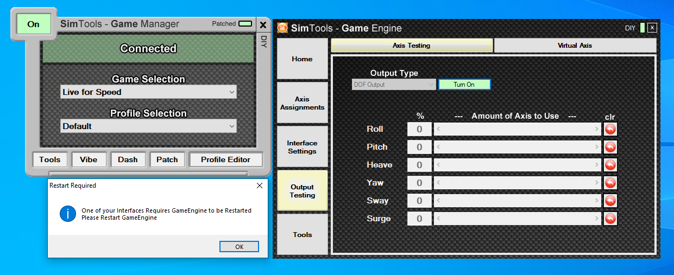Clear the Yaw axis with red reset icon

[x=610, y=183]
